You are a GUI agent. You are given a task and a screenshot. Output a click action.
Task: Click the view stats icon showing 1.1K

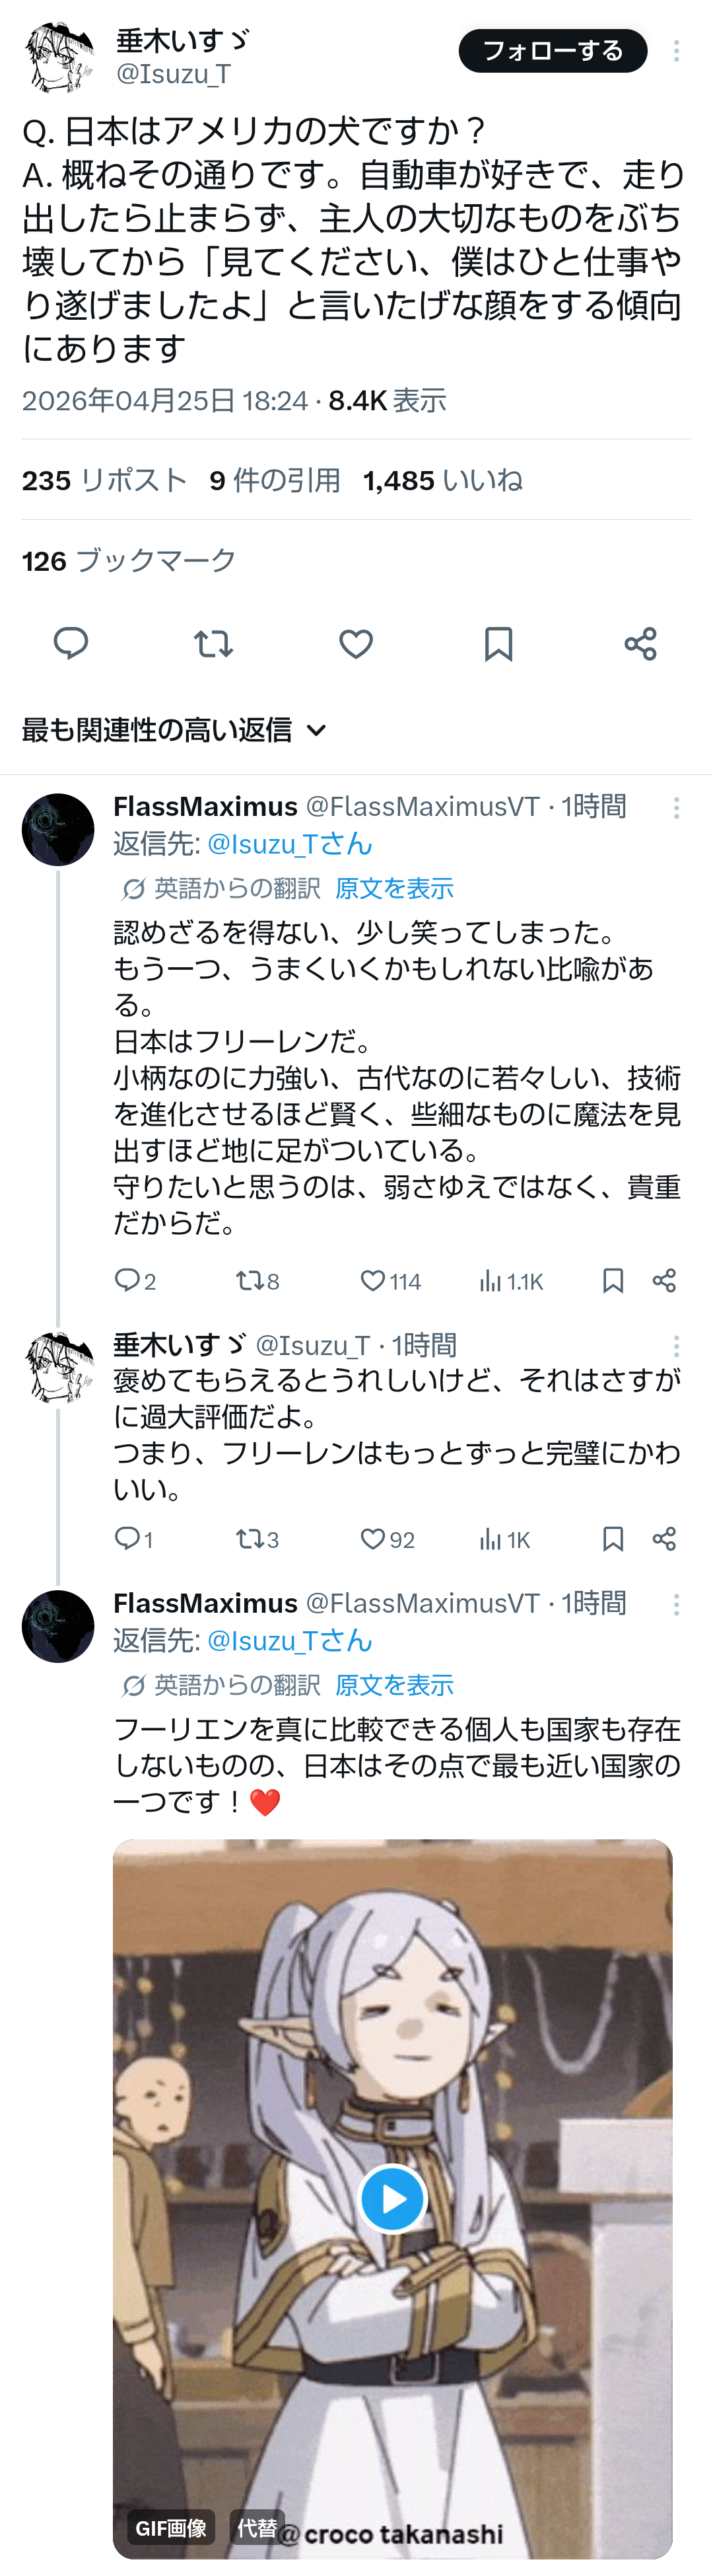point(491,1281)
